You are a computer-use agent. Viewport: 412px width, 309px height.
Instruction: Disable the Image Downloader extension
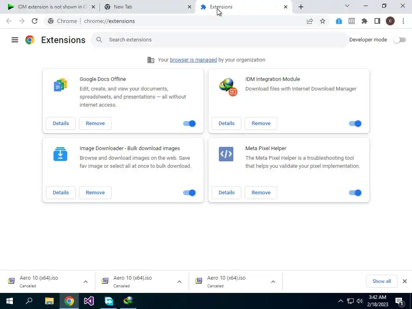[x=190, y=193]
